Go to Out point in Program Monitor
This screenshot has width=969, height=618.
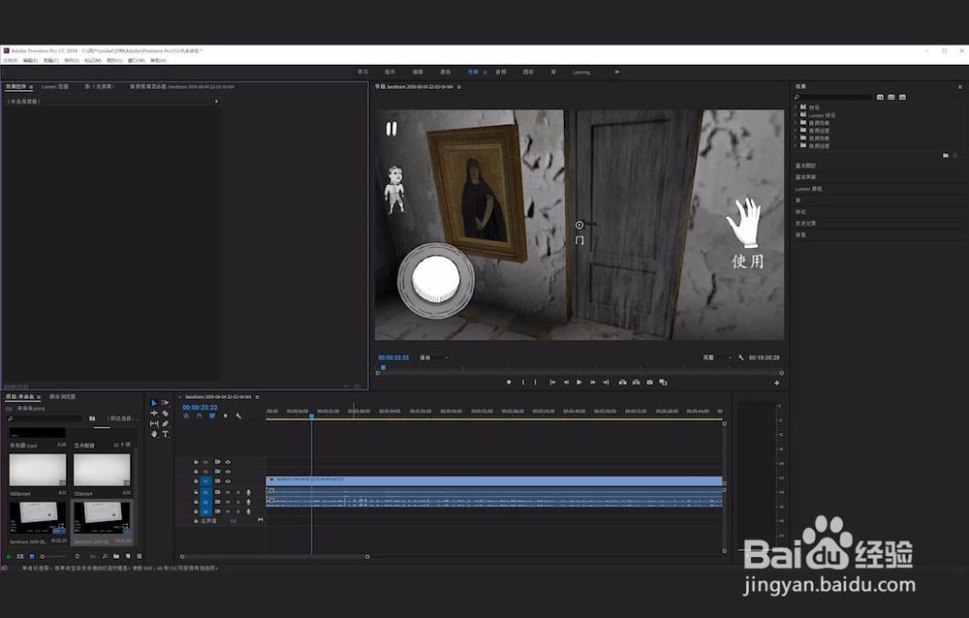[x=607, y=383]
